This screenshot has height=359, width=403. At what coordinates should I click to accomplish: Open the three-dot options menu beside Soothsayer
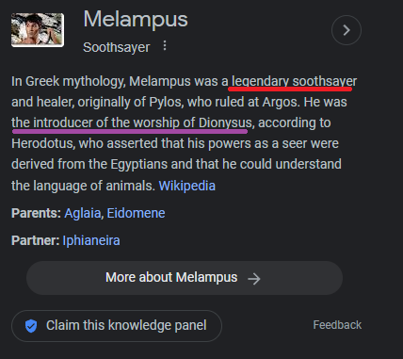(165, 46)
